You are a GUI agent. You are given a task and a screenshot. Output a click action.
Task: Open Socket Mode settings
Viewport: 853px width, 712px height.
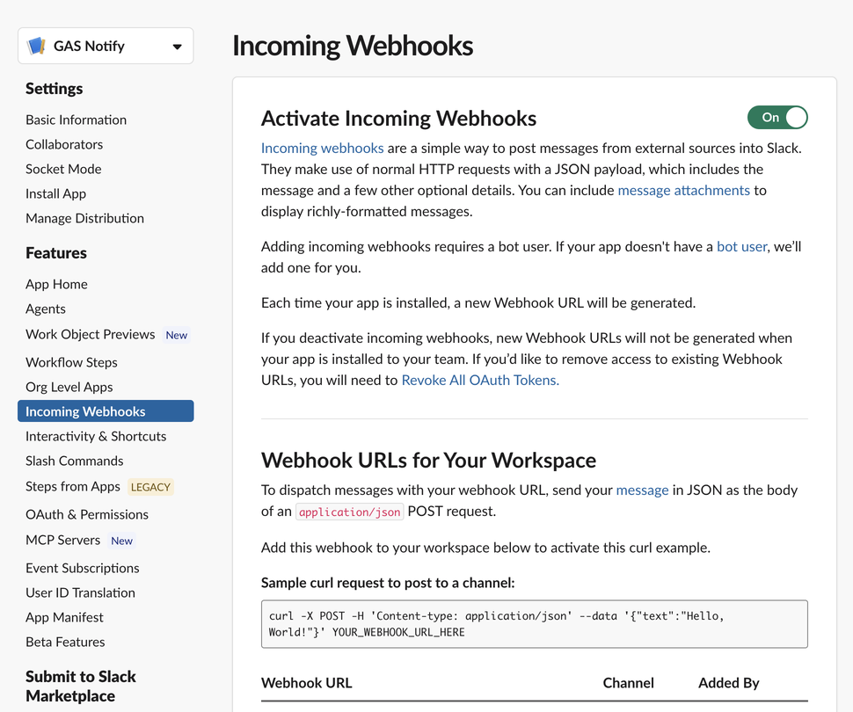tap(63, 169)
